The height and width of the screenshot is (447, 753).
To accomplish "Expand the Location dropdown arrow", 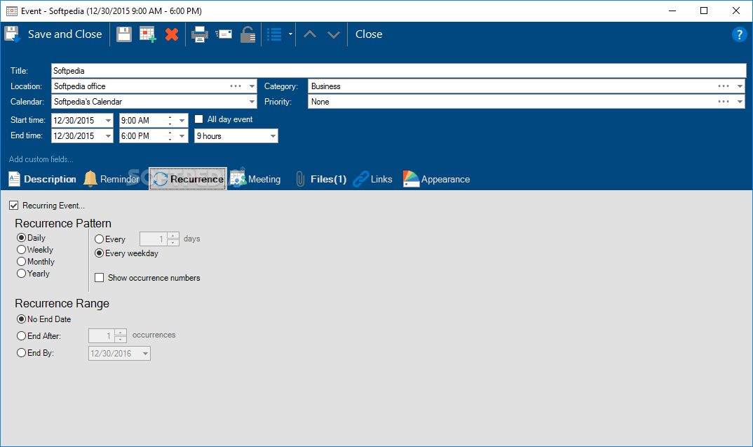I will pyautogui.click(x=252, y=86).
